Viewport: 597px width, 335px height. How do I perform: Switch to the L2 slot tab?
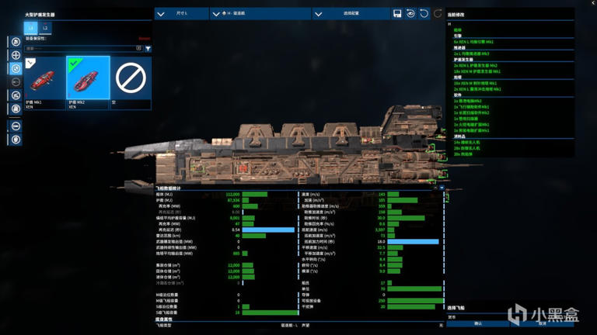click(45, 28)
